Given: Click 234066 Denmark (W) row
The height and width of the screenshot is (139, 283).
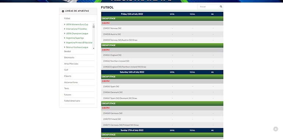Looking at the screenshot, I should (162, 92).
